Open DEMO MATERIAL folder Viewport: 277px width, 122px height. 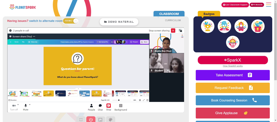119,22
